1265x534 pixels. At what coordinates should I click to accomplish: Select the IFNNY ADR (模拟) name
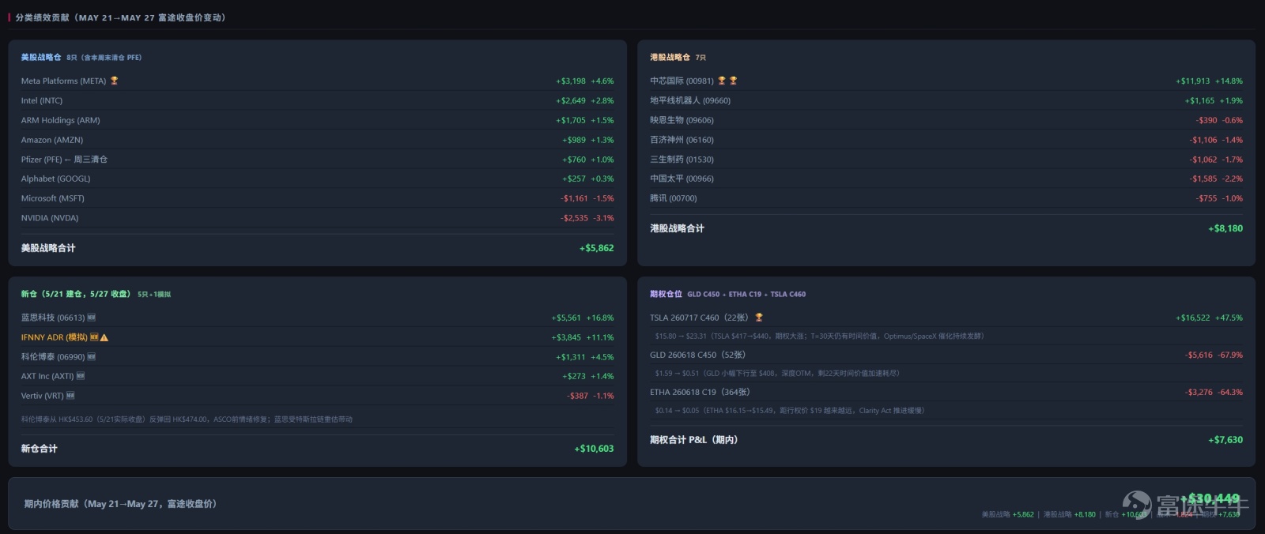[55, 337]
